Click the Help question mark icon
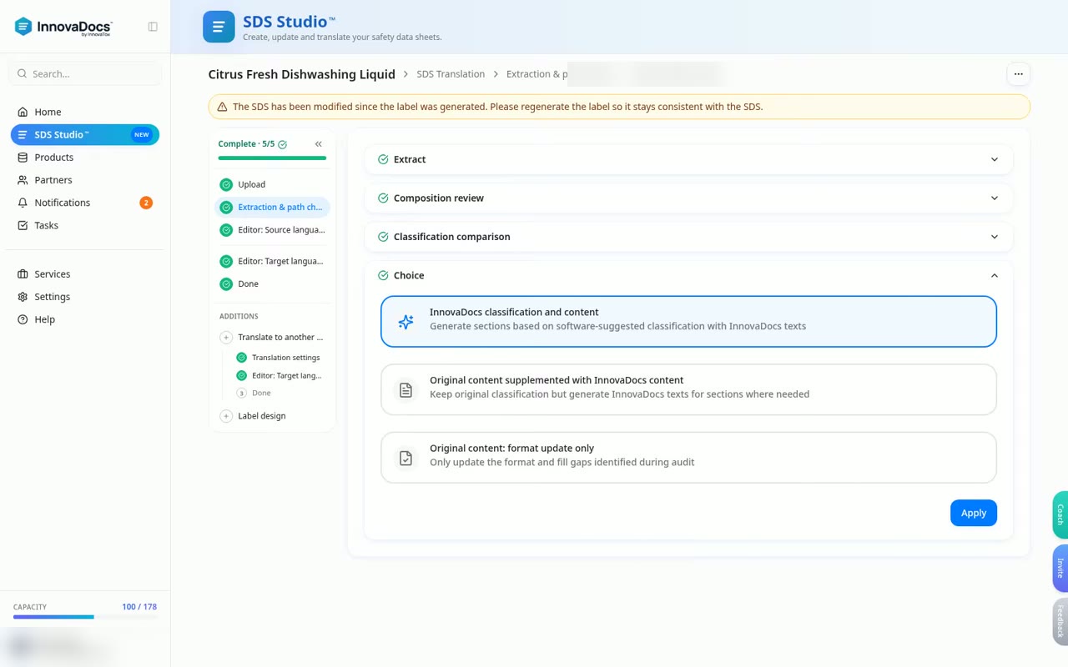Viewport: 1068px width, 667px height. tap(23, 319)
